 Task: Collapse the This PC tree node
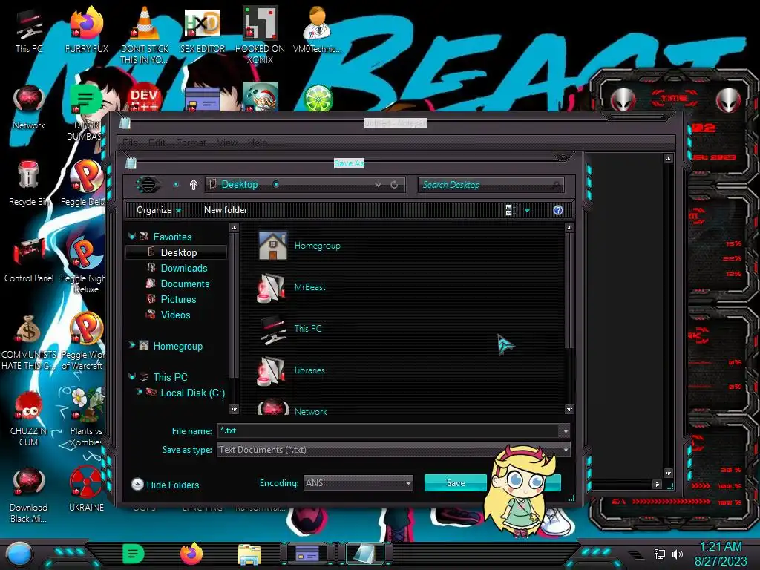tap(132, 376)
